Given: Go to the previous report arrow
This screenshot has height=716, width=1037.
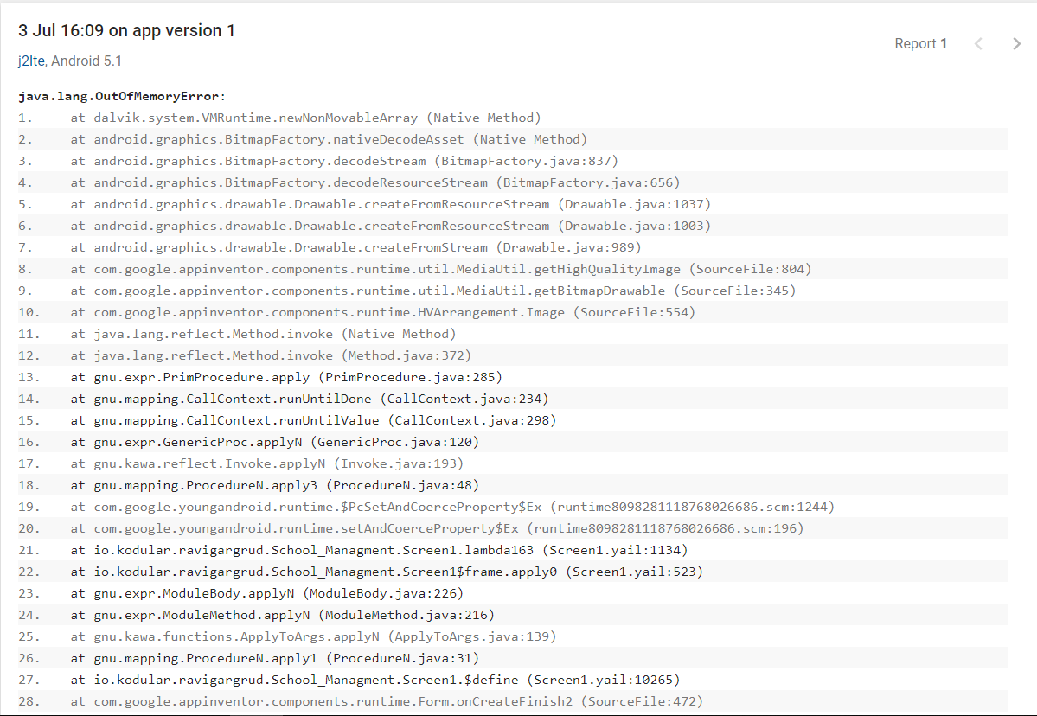Looking at the screenshot, I should click(x=978, y=44).
